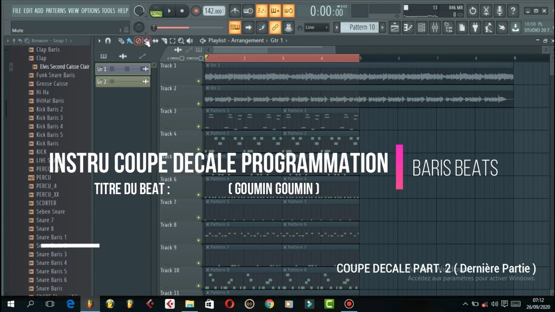Start playback with the play button
This screenshot has width=555, height=312.
coord(170,11)
